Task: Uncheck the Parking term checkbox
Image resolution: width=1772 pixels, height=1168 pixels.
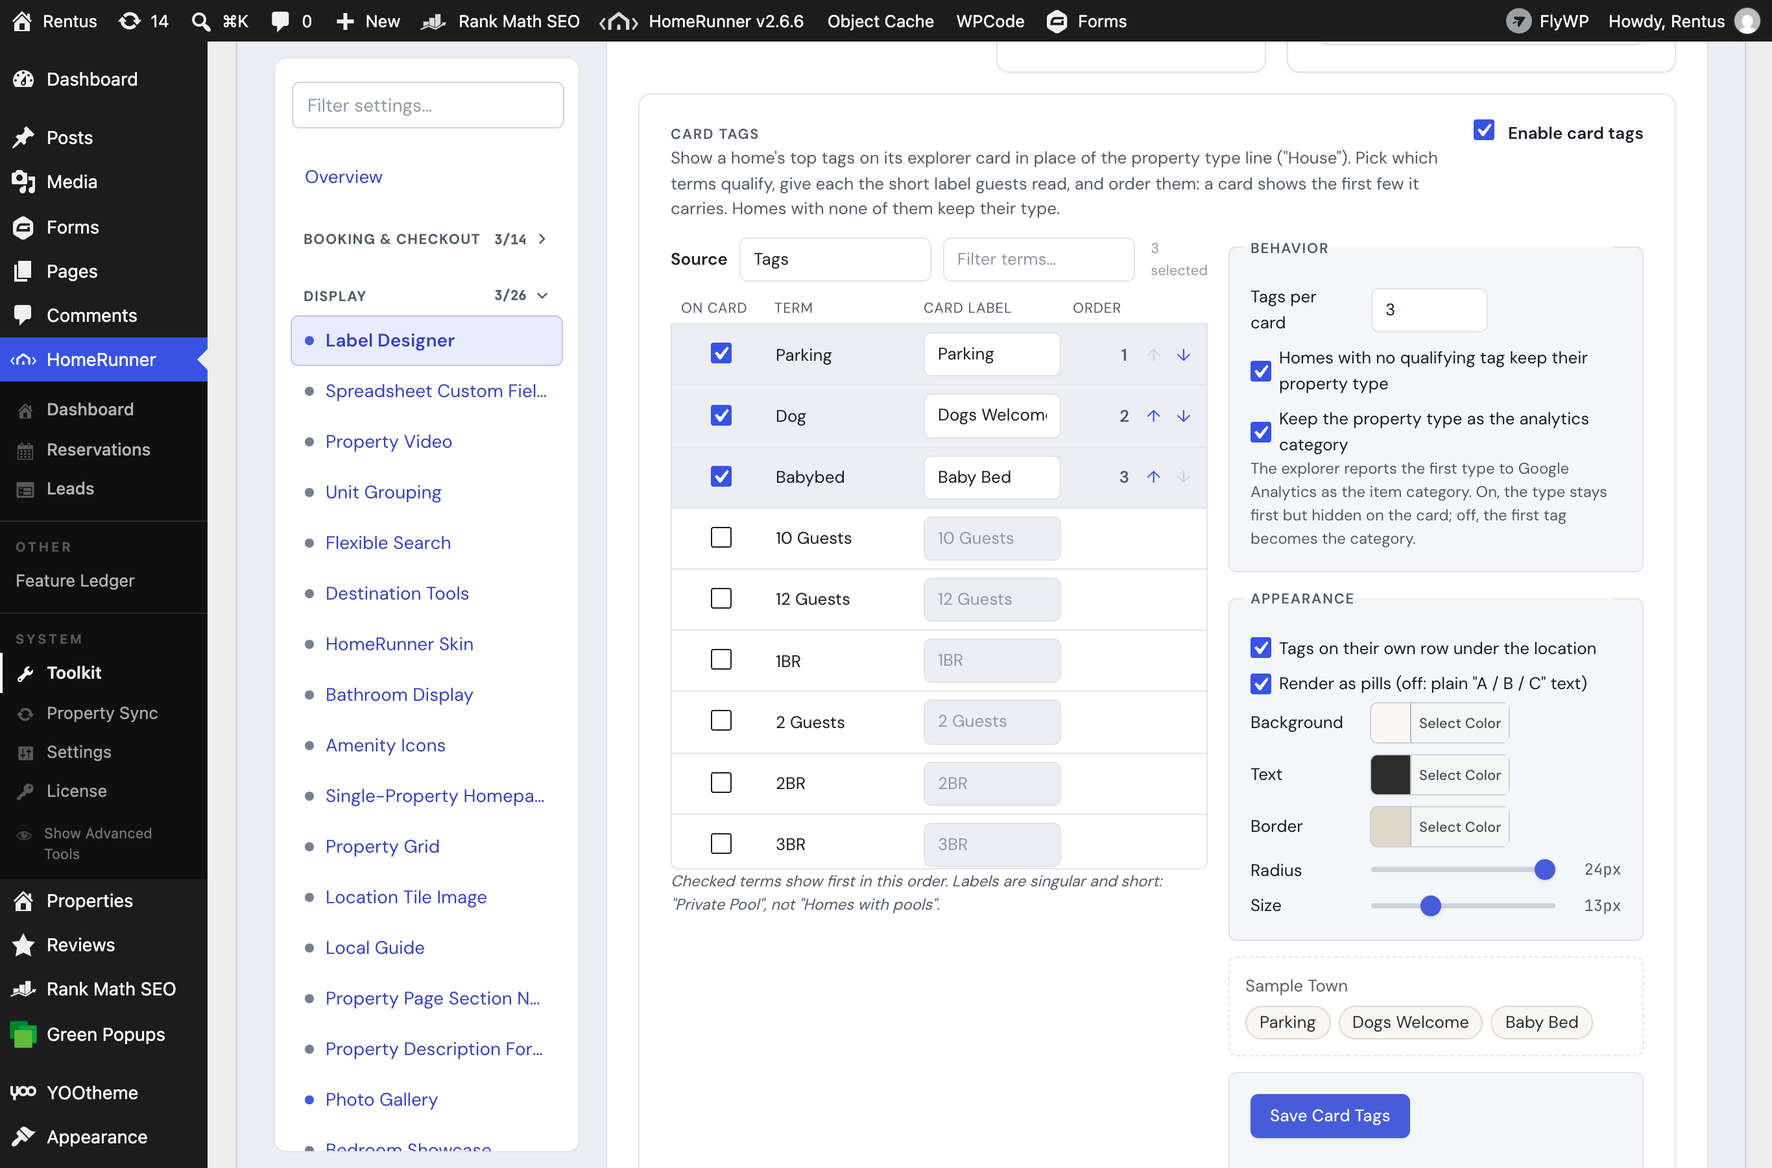Action: click(721, 353)
